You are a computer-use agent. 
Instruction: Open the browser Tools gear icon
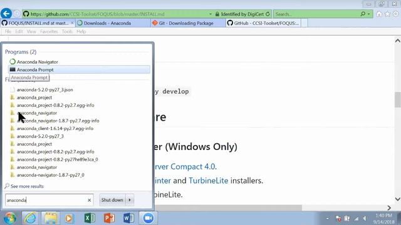point(395,14)
